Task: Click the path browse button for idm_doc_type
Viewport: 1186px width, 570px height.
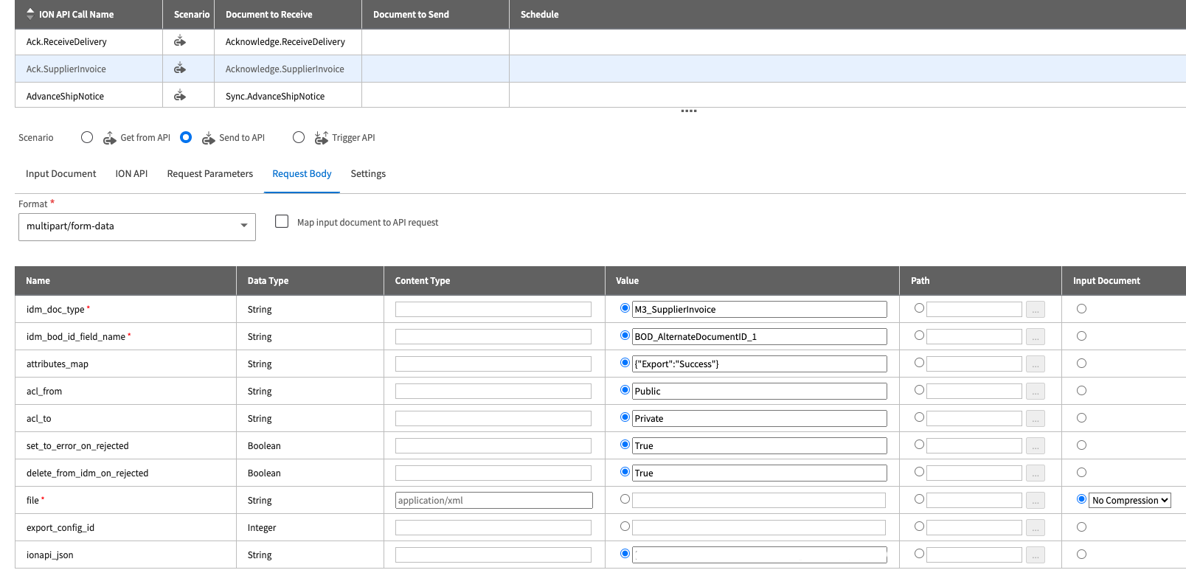Action: pyautogui.click(x=1035, y=310)
